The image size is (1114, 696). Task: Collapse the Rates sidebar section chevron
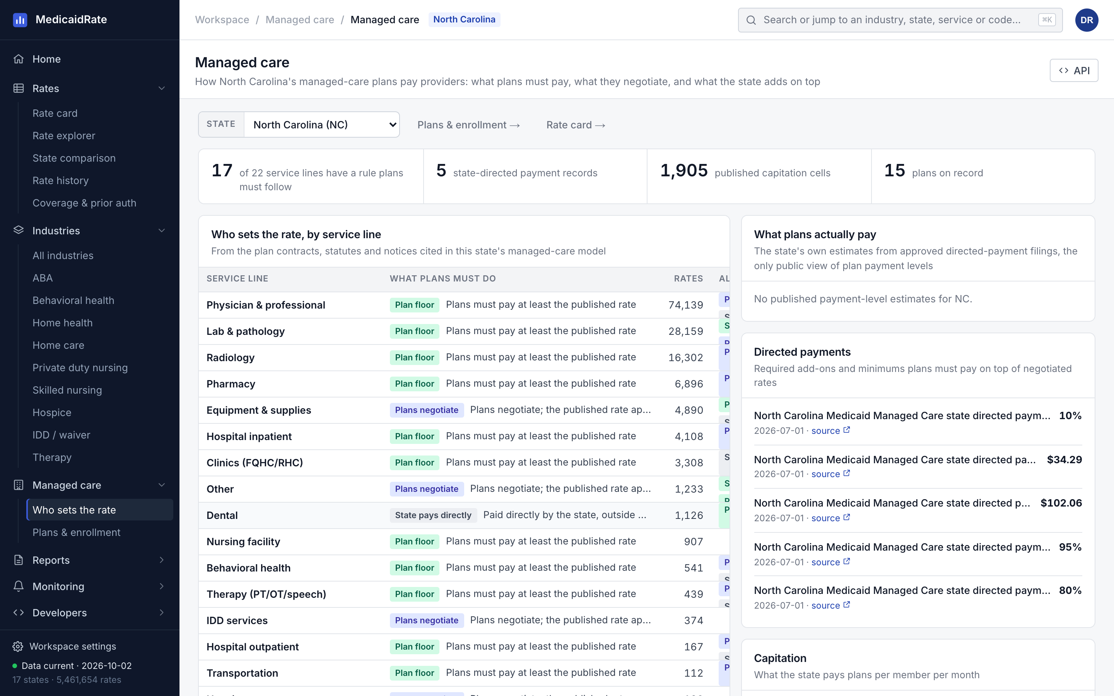(x=162, y=89)
